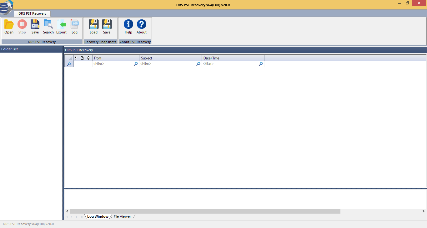Click the From filter search icon
Screen dimensions: 427x228
(x=136, y=64)
